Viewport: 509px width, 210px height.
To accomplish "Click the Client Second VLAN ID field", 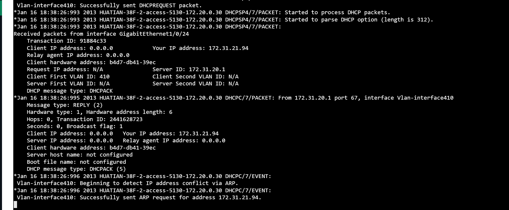I will pyautogui.click(x=195, y=77).
